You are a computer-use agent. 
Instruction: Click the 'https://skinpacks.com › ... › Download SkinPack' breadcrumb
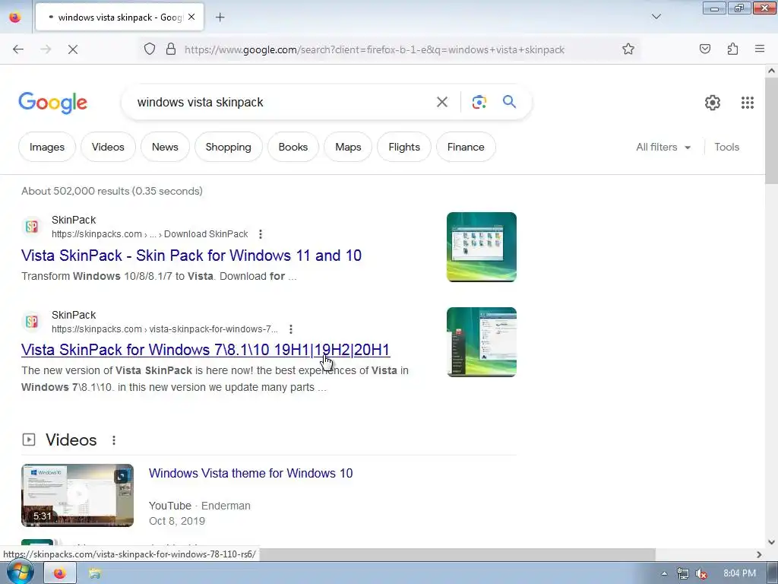pyautogui.click(x=150, y=234)
